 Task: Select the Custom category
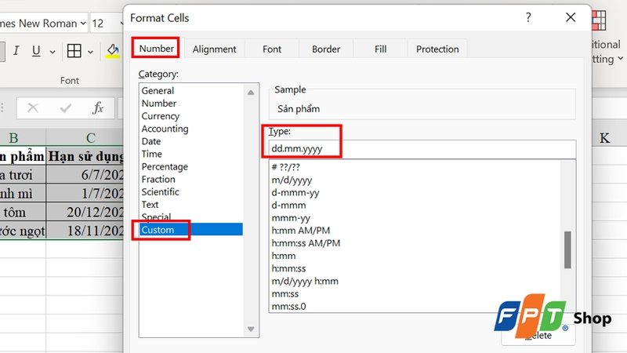pos(158,230)
